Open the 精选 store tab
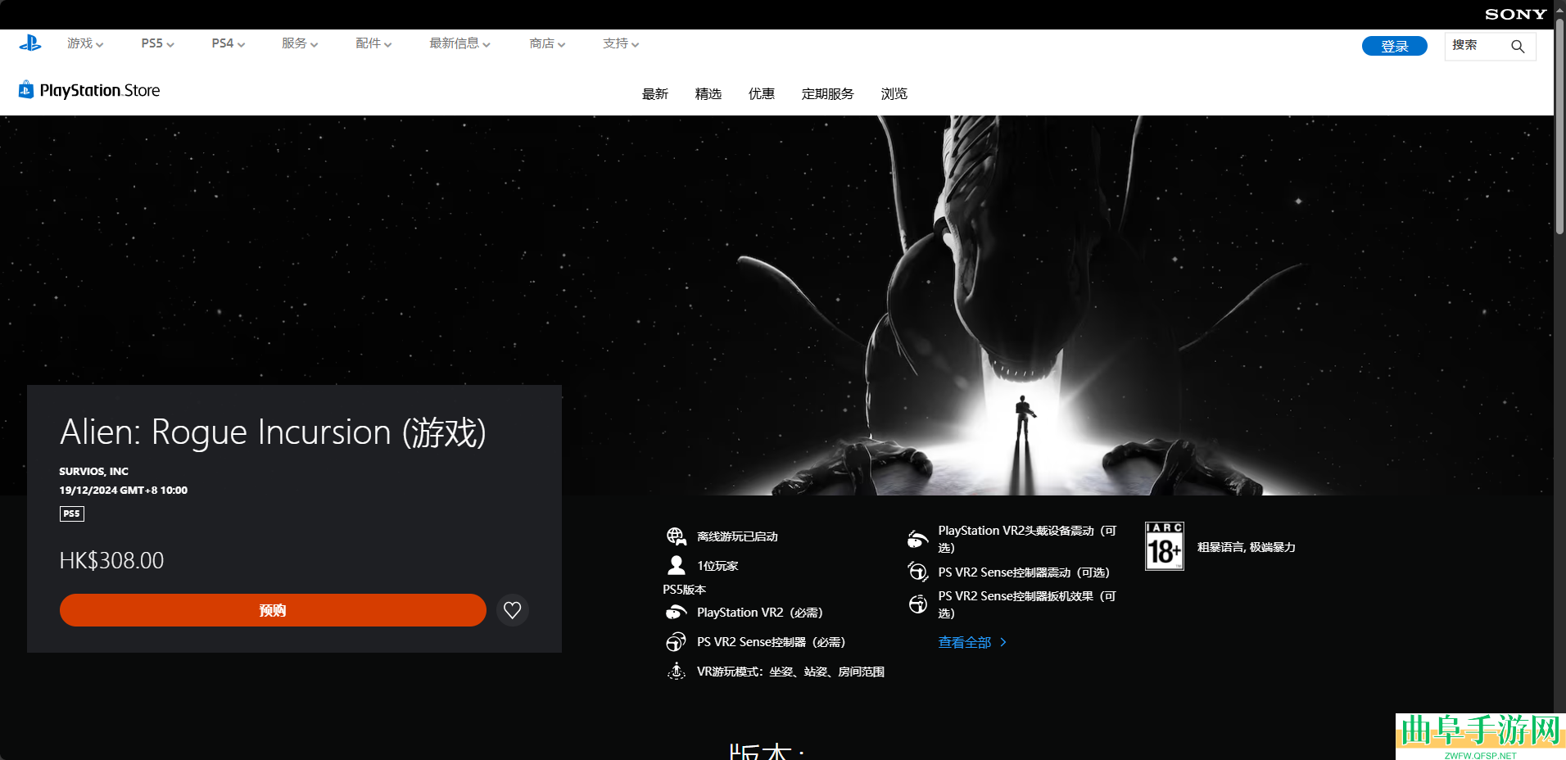Viewport: 1566px width, 760px height. 708,94
